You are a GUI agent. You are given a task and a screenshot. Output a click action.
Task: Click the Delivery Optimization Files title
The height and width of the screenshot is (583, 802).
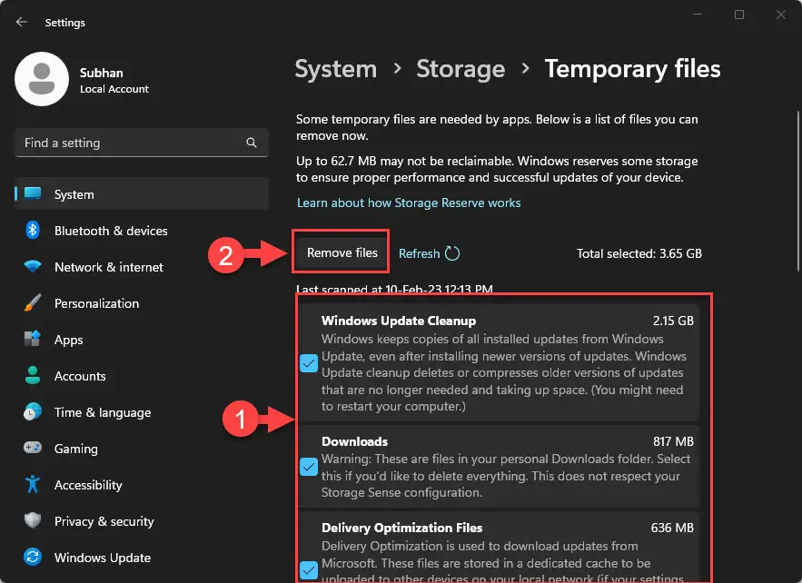pyautogui.click(x=401, y=528)
